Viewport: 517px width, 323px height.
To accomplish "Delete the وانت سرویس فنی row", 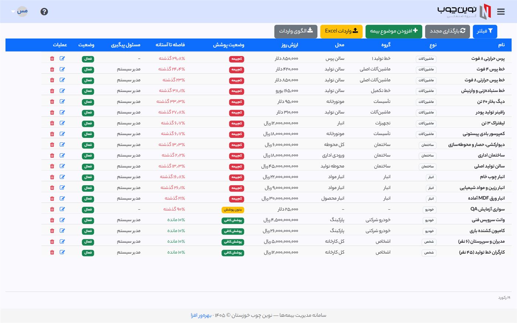I will pyautogui.click(x=52, y=220).
